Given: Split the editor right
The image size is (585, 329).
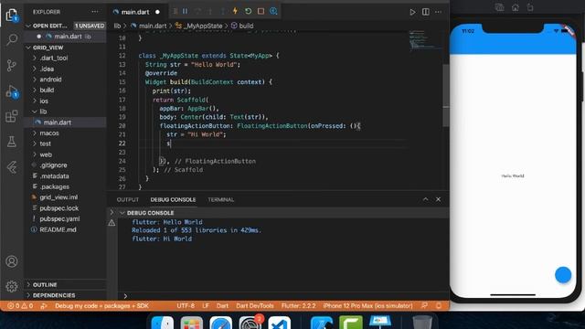Looking at the screenshot, I should (x=425, y=12).
